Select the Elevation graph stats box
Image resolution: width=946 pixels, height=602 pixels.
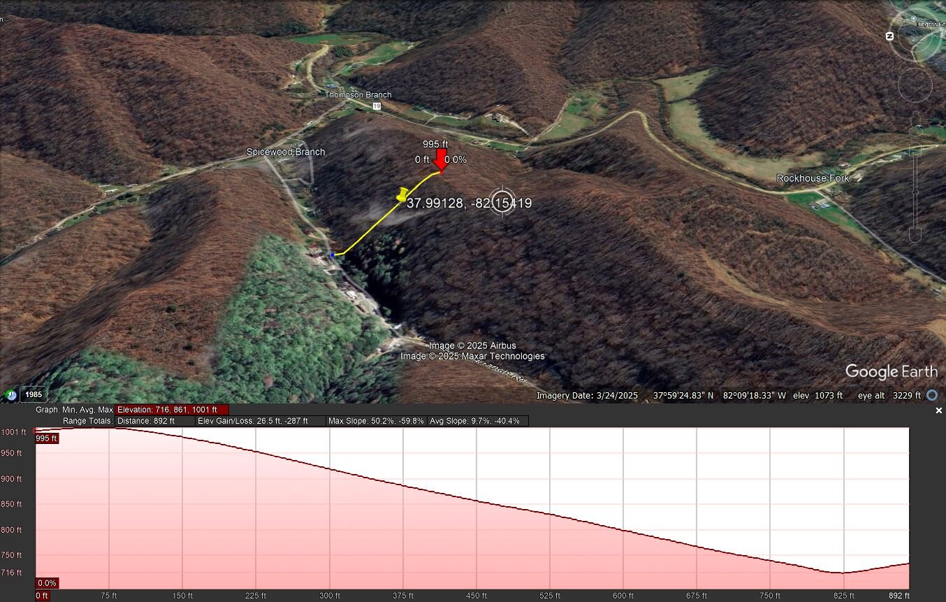pos(172,410)
